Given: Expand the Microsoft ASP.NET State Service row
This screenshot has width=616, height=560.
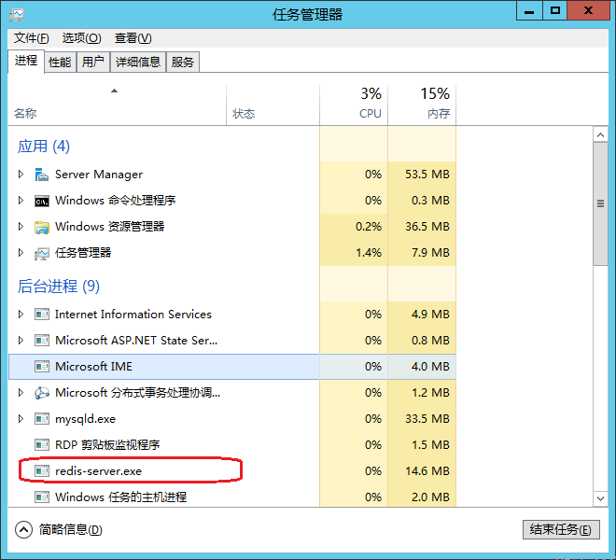Looking at the screenshot, I should pyautogui.click(x=21, y=341).
